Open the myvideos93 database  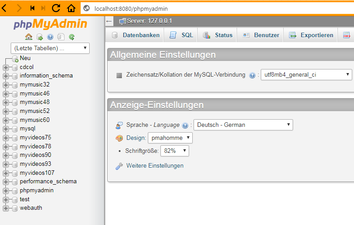[35, 164]
